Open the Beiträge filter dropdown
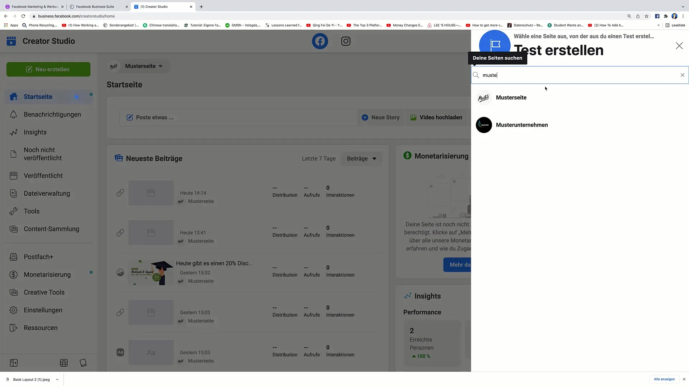The image size is (689, 387). 361,158
